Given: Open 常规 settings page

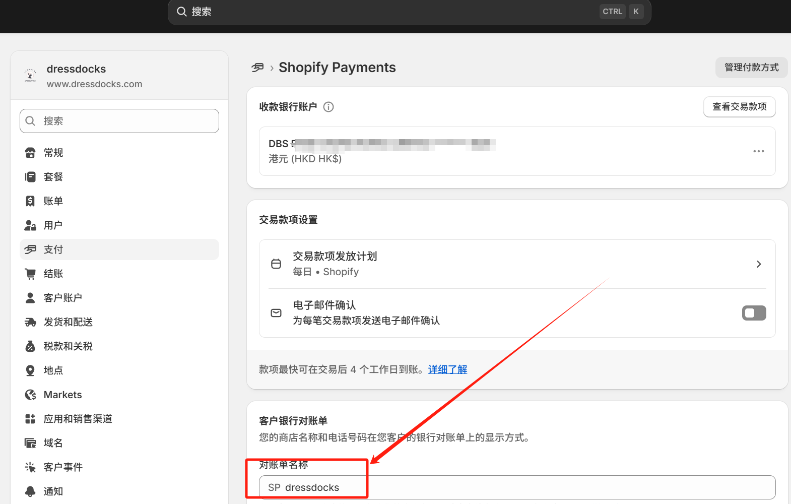Looking at the screenshot, I should click(119, 153).
